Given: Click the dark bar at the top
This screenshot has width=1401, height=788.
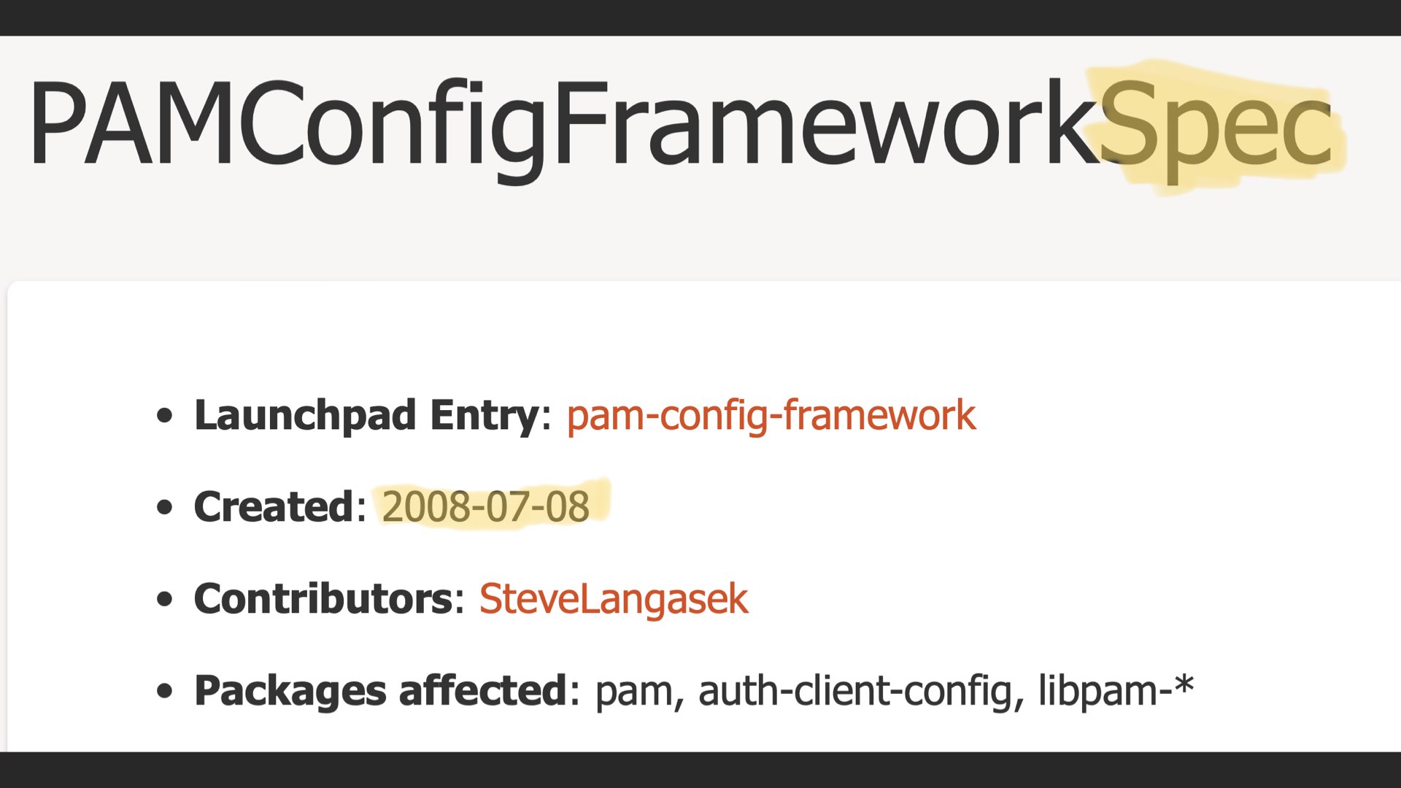Looking at the screenshot, I should tap(700, 18).
